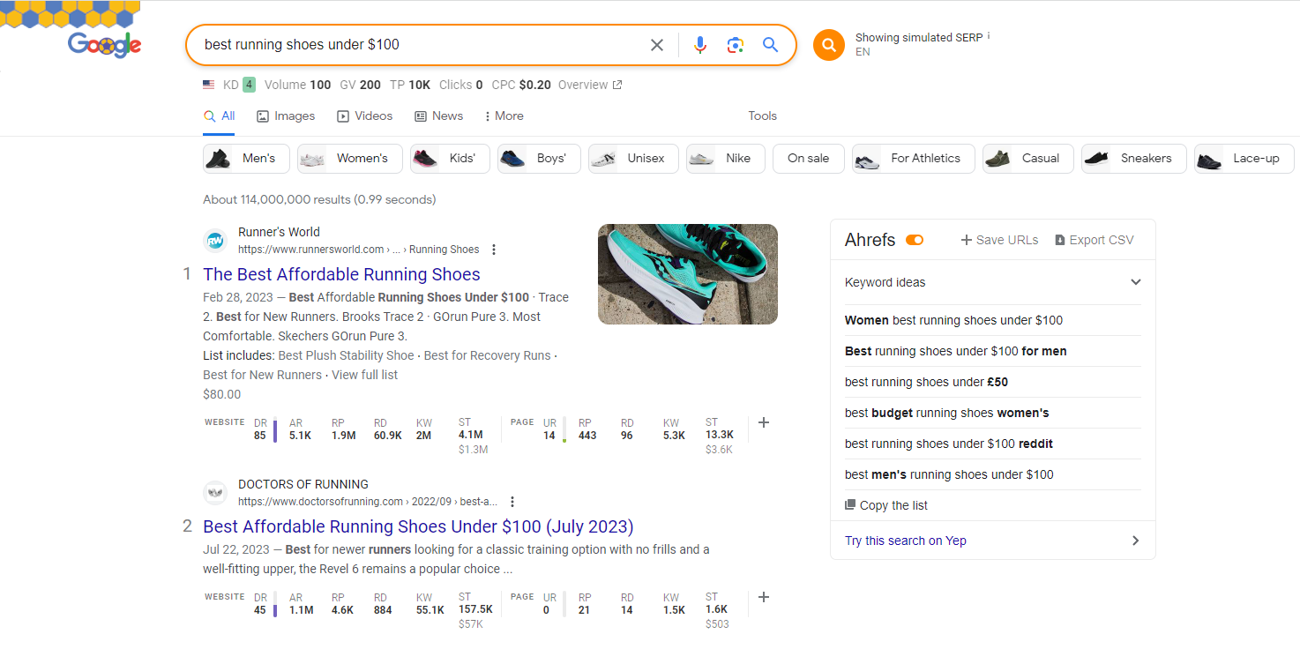This screenshot has width=1300, height=649.
Task: Open Best Plush Stability Shoe link
Action: (x=346, y=355)
